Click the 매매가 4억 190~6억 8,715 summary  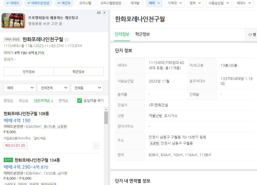click(x=24, y=53)
